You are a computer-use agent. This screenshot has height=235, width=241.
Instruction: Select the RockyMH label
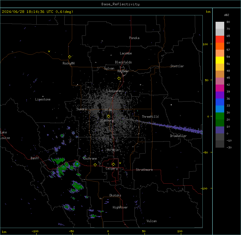click(x=68, y=63)
